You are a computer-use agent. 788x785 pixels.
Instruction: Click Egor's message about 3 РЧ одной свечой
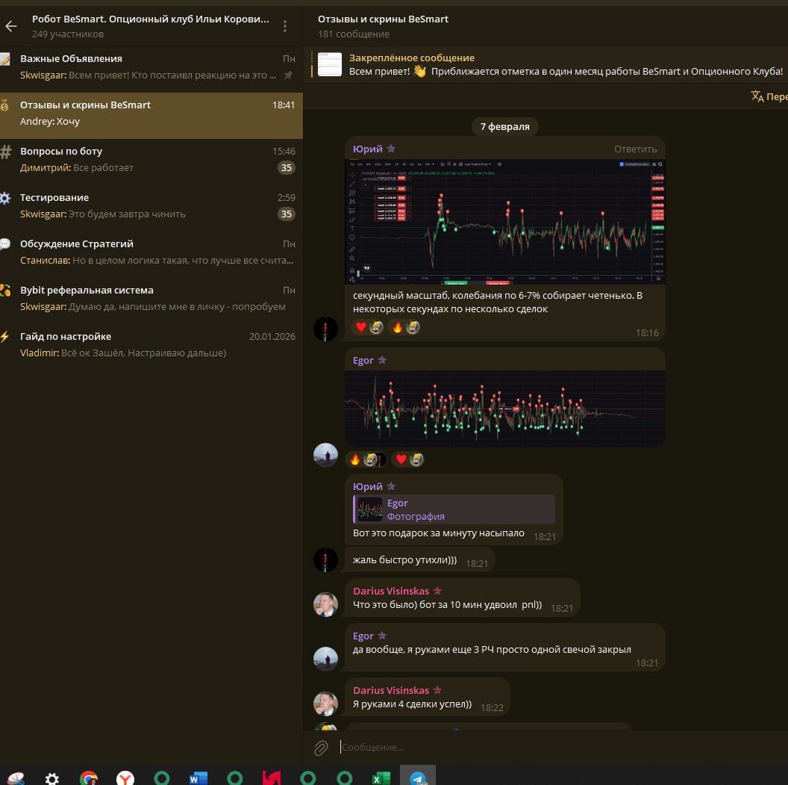[x=492, y=649]
